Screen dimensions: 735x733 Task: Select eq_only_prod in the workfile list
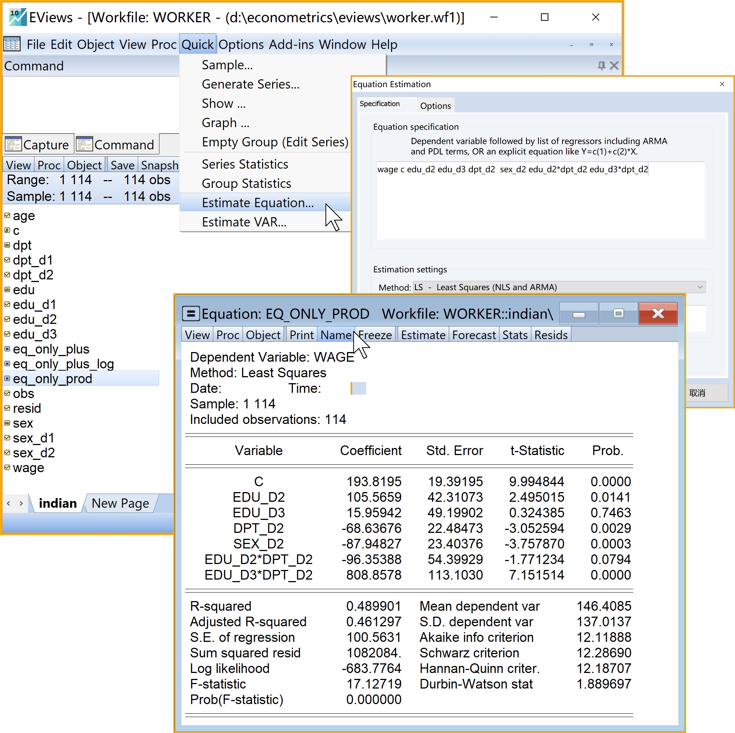tap(53, 378)
